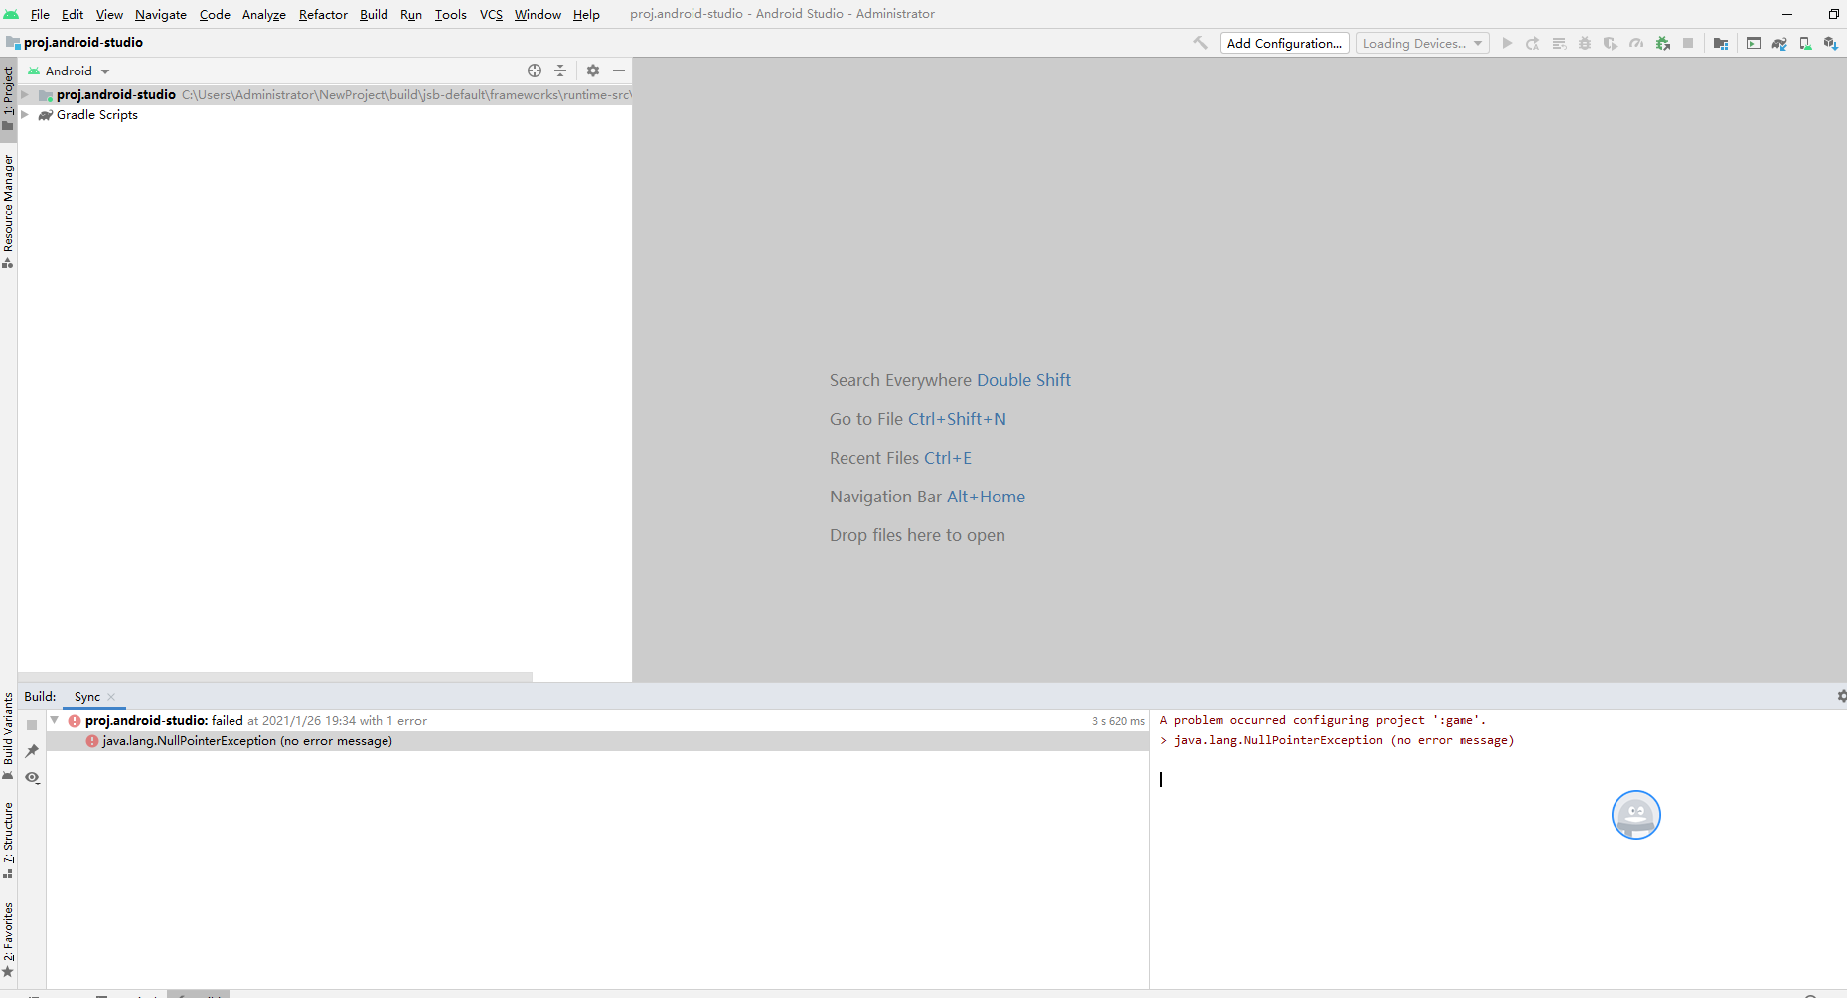The height and width of the screenshot is (998, 1847).
Task: Click the Make Project hammer icon
Action: pyautogui.click(x=1200, y=43)
